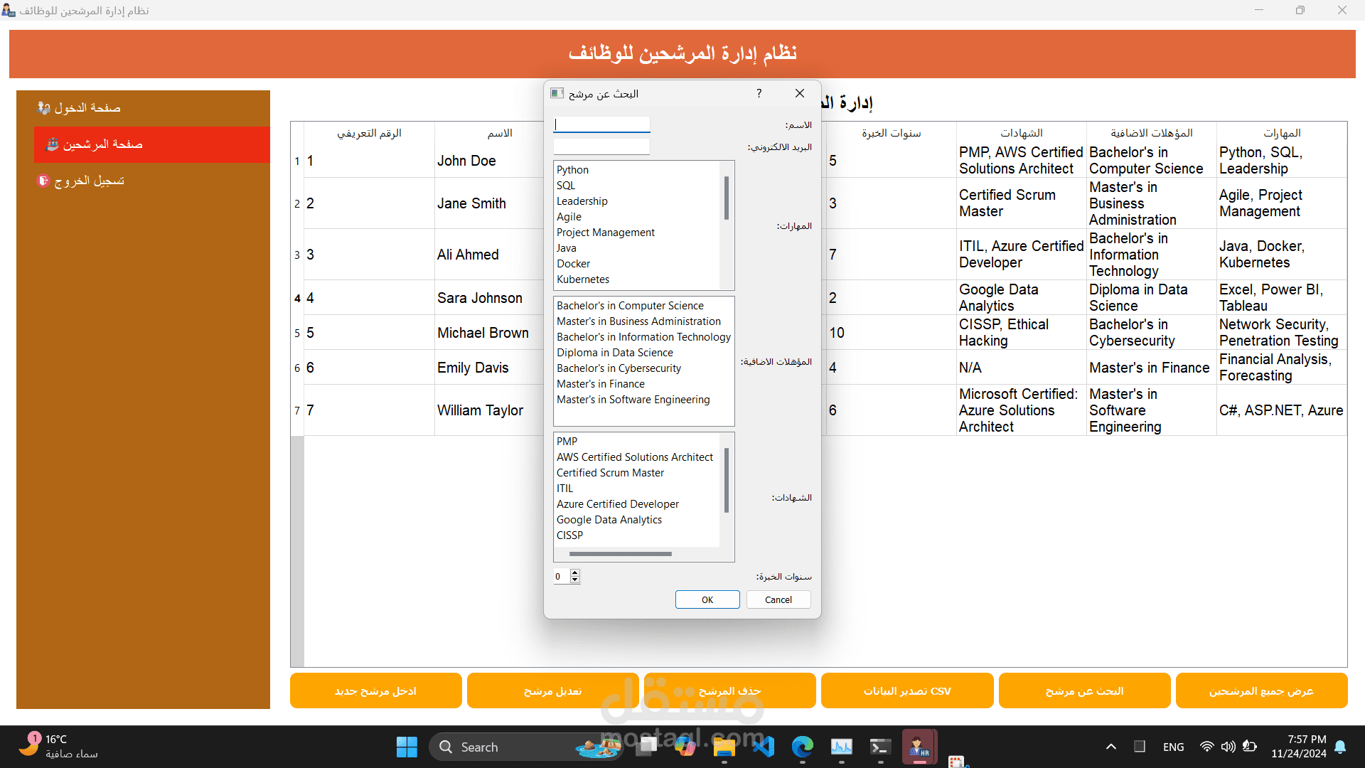Image resolution: width=1365 pixels, height=768 pixels.
Task: Open the terminal icon in taskbar
Action: (880, 747)
